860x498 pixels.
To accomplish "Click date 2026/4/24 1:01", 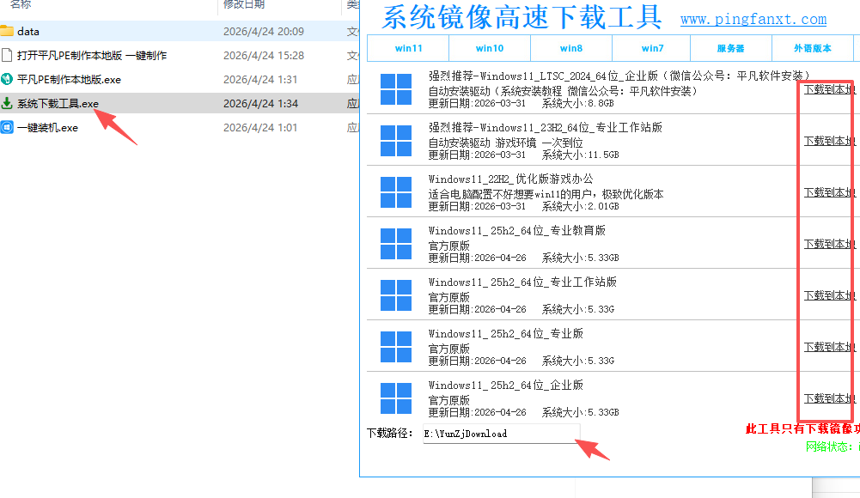I will click(260, 128).
